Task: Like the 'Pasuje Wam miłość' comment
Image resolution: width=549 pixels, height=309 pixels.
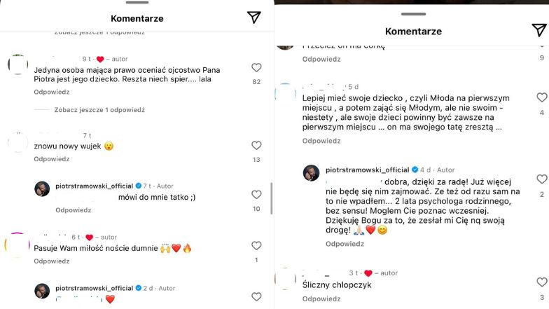Action: coord(256,246)
